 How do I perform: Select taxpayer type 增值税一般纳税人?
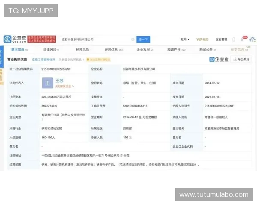[x=216, y=117]
